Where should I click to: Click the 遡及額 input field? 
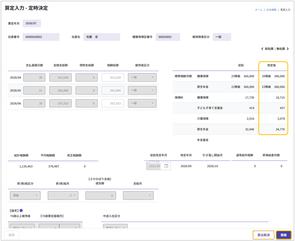tap(100, 196)
